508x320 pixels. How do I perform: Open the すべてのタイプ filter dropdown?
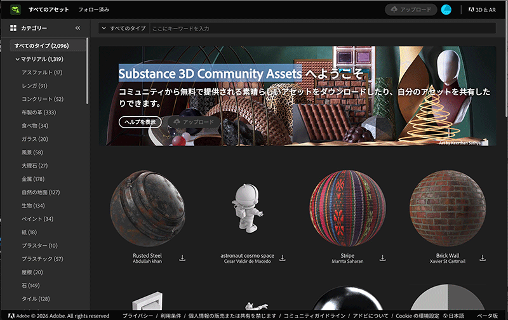[x=123, y=29]
